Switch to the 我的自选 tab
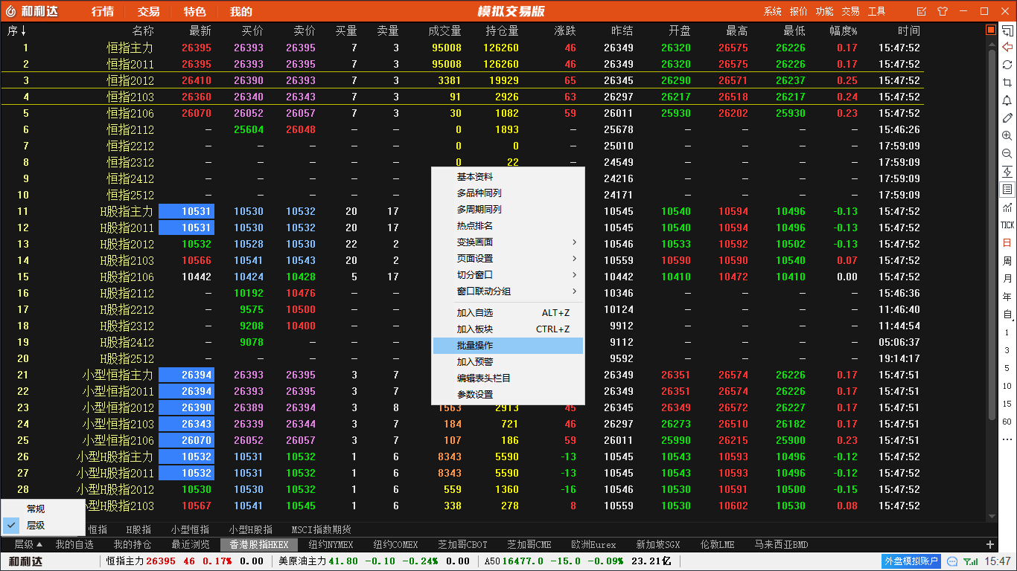Viewport: 1017px width, 571px height. 74,545
